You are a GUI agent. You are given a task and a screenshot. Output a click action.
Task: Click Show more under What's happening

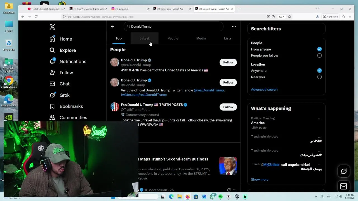260,180
